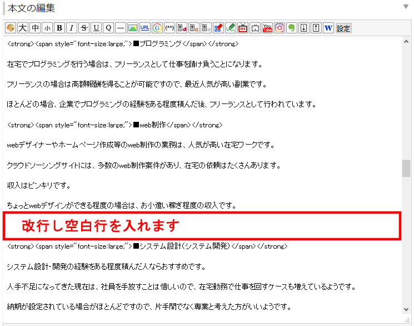Click the line 'webデザイナーやホームページ作成等'
Screen dimensions: 414x326
tap(141, 145)
